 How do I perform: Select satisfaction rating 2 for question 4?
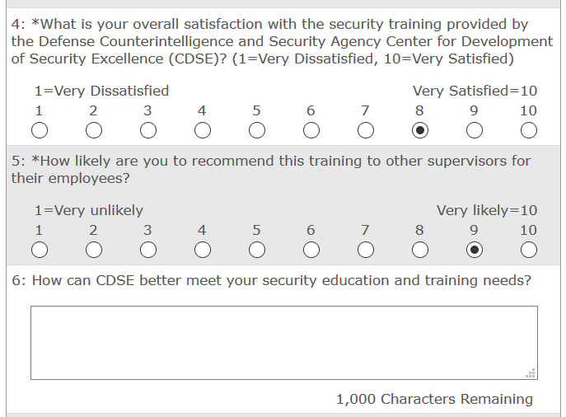click(93, 130)
